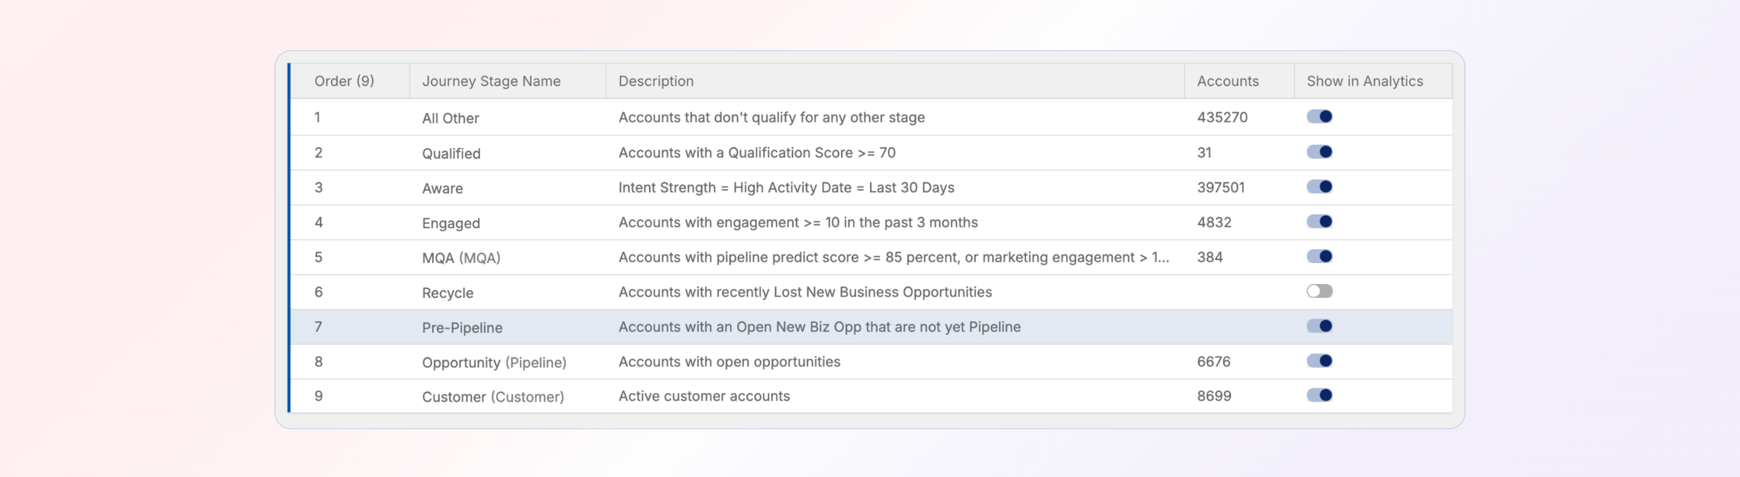Disable analytics toggle for Qualified stage
This screenshot has height=477, width=1740.
tap(1319, 152)
